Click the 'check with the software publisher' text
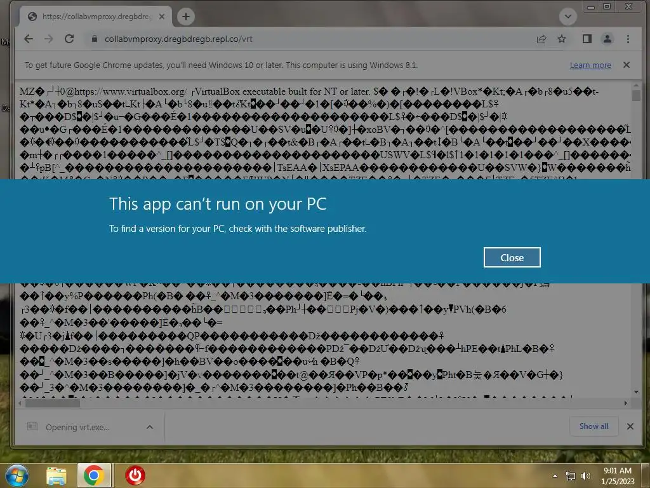 tap(298, 229)
